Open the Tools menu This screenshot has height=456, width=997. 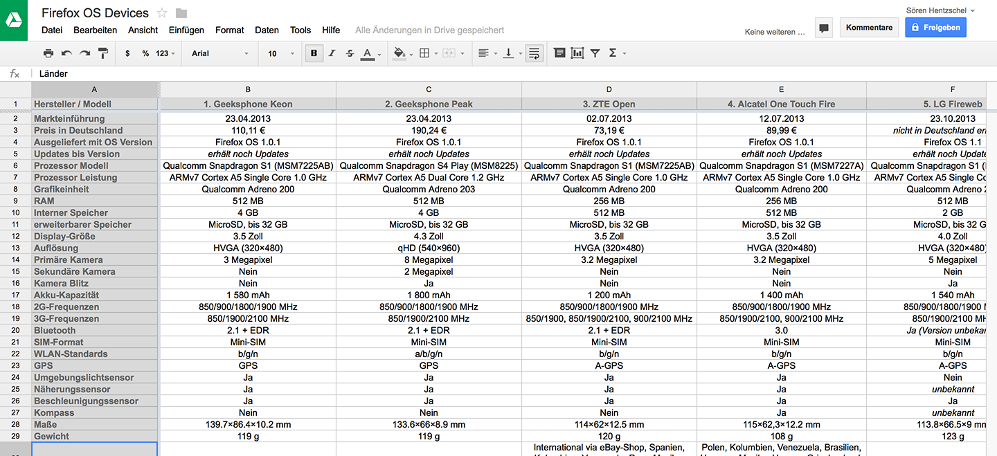[x=300, y=30]
